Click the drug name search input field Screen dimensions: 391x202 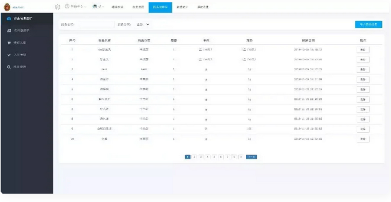pos(96,24)
